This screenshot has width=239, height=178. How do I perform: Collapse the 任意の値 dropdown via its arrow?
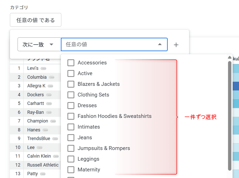coord(160,44)
